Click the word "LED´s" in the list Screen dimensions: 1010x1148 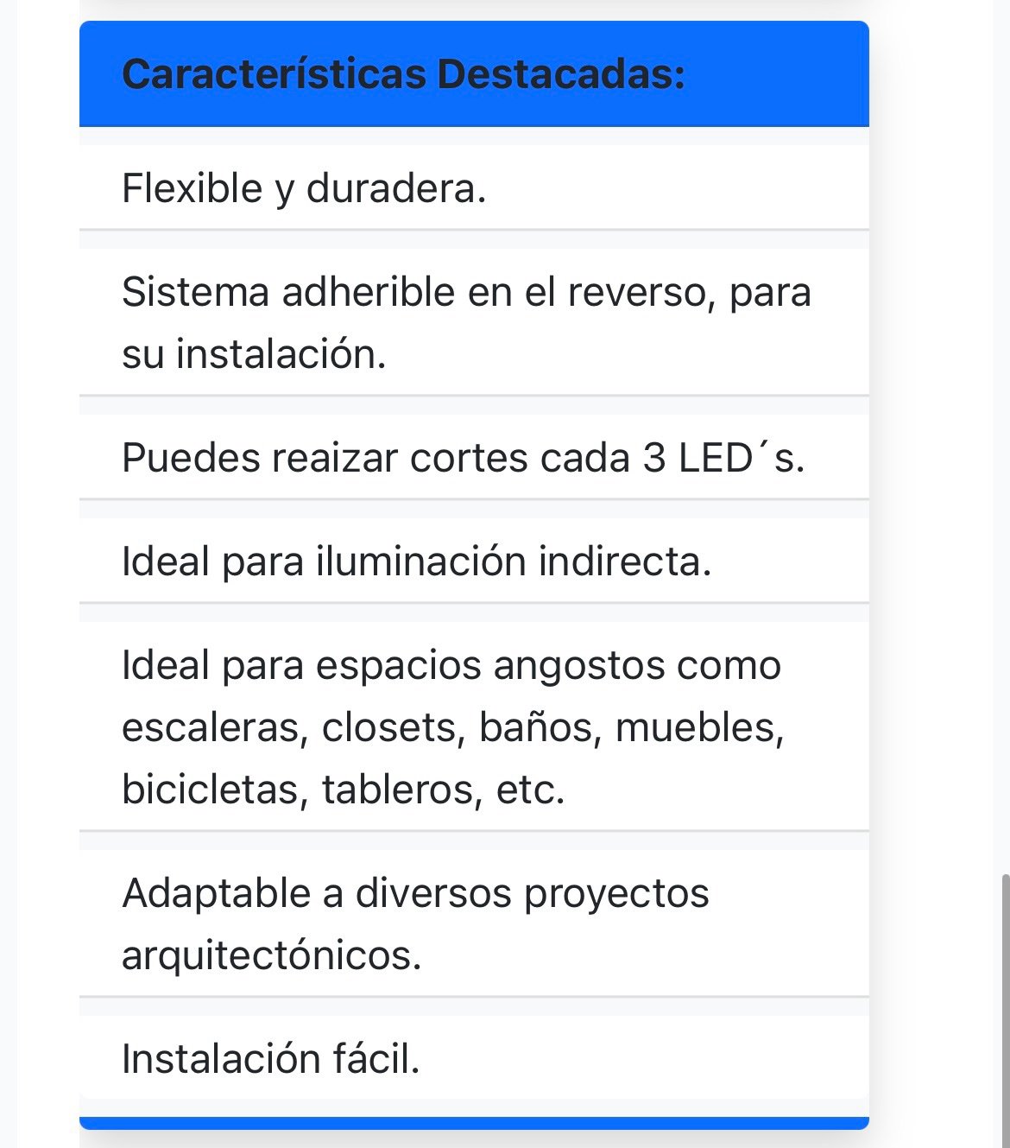click(739, 458)
